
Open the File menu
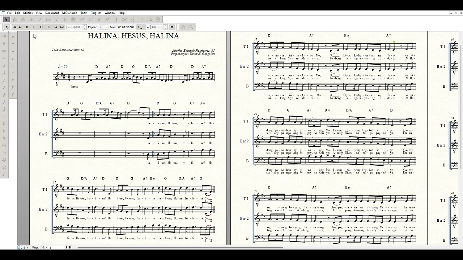click(x=9, y=13)
